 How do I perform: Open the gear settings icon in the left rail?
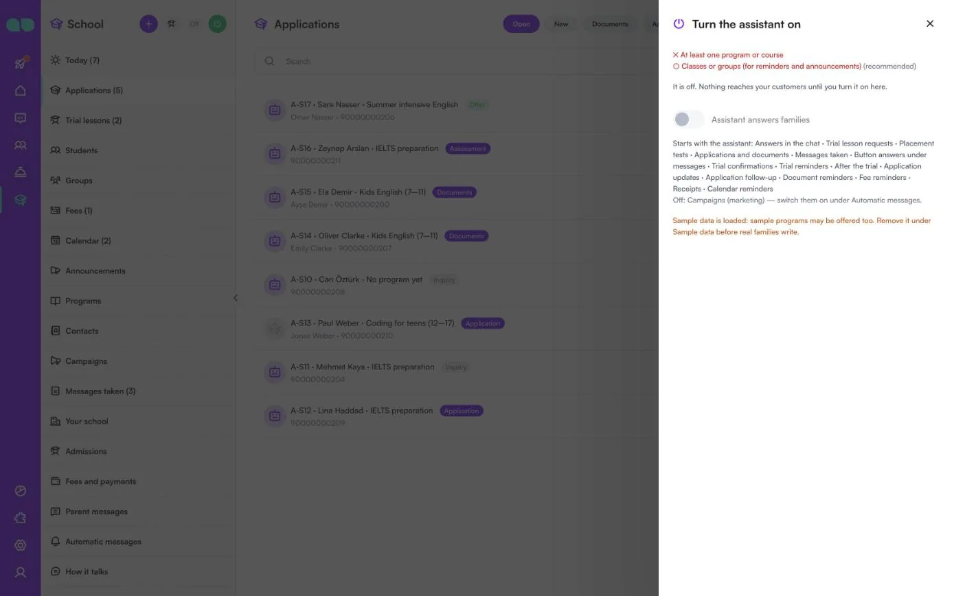click(21, 545)
